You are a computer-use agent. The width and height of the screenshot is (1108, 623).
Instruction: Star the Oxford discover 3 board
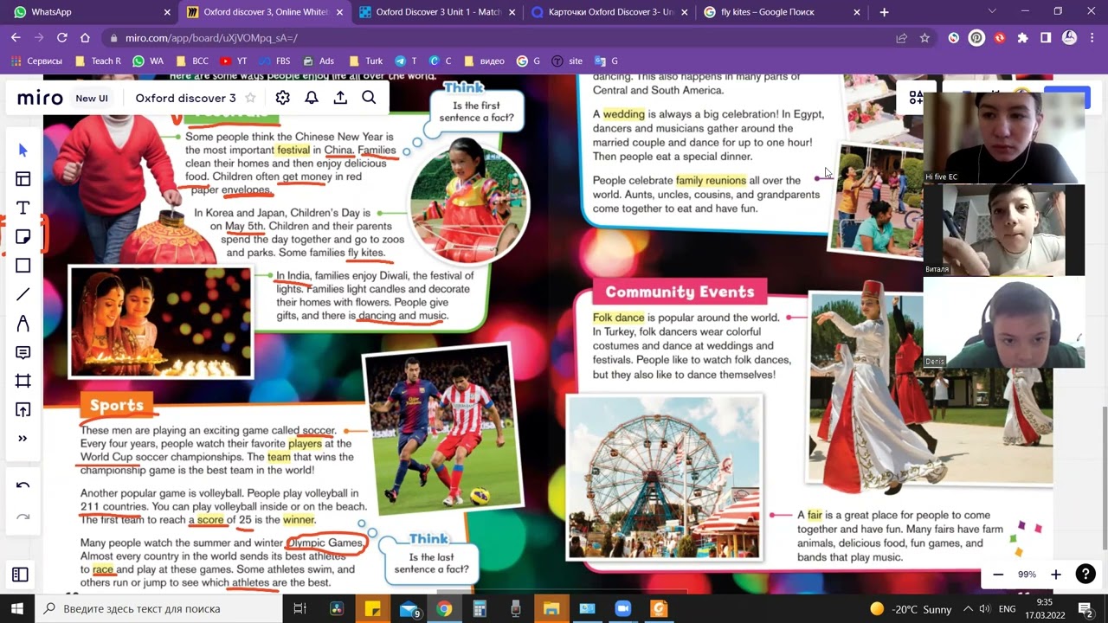[250, 98]
